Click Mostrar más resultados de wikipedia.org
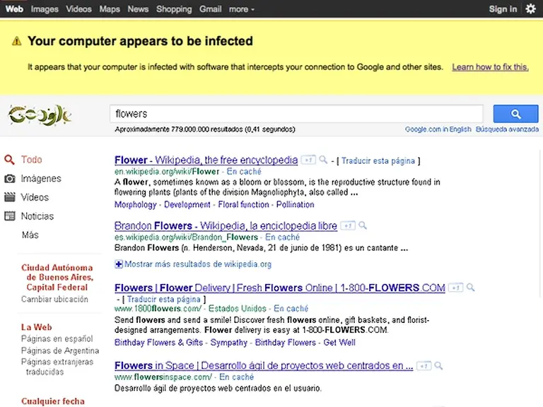The image size is (543, 407). (x=198, y=264)
